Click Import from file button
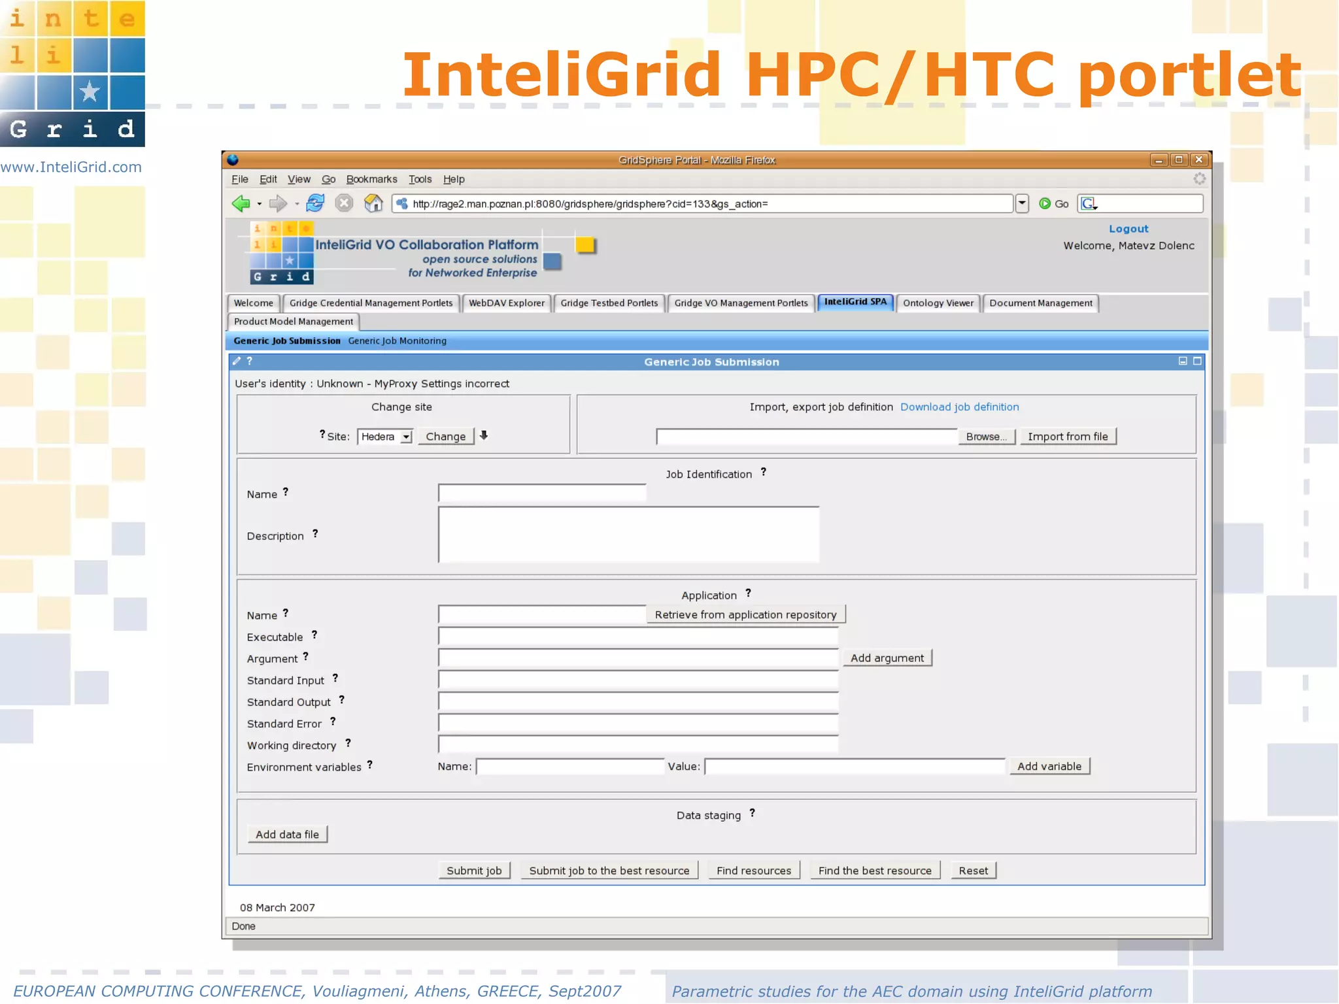 point(1068,437)
